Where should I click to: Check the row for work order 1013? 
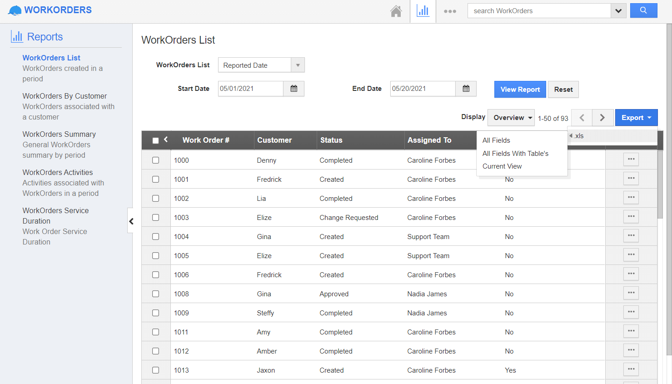pyautogui.click(x=156, y=370)
